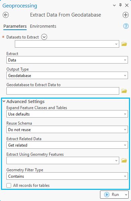Image resolution: width=131 pixels, height=201 pixels.
Task: Browse folder for Extract Using Geometry Features
Action: (x=124, y=160)
